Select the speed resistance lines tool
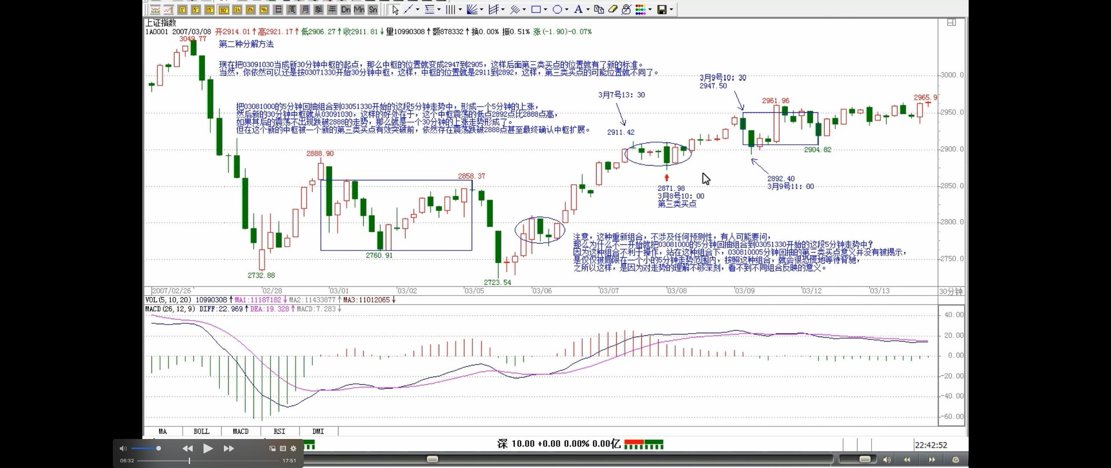 tap(493, 10)
